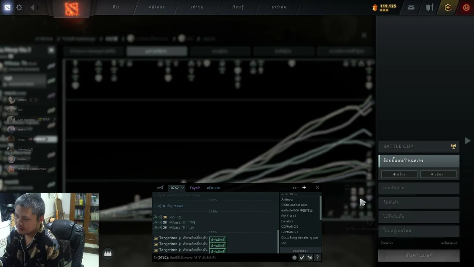Click the channel member list scrollbar
The width and height of the screenshot is (474, 267).
(x=320, y=208)
